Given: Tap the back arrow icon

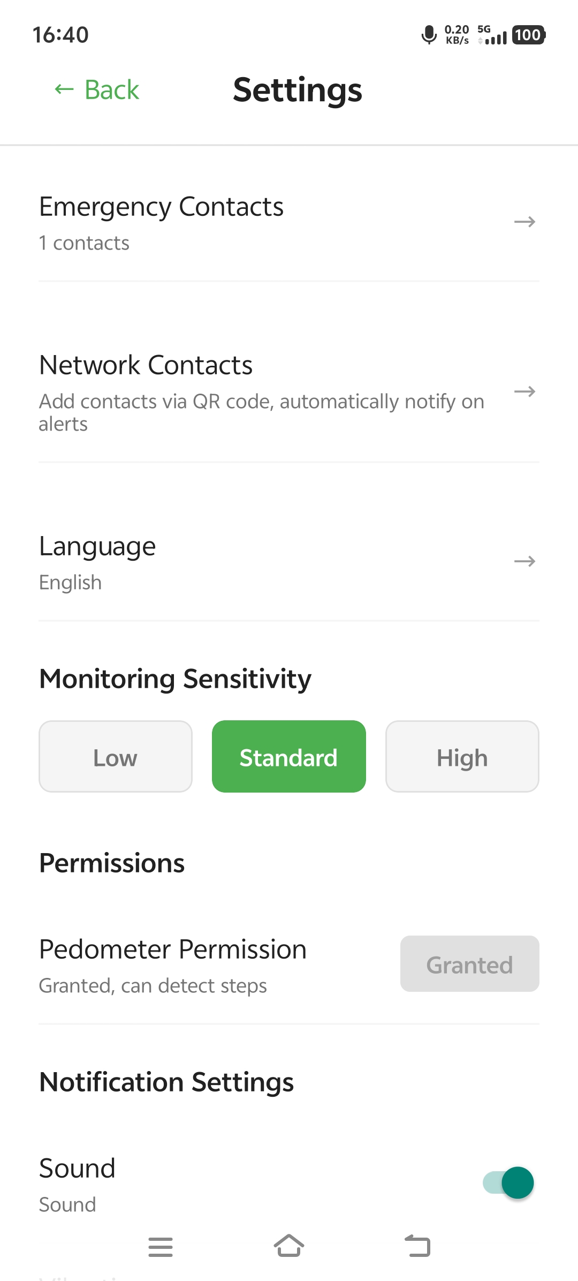Looking at the screenshot, I should pyautogui.click(x=64, y=89).
